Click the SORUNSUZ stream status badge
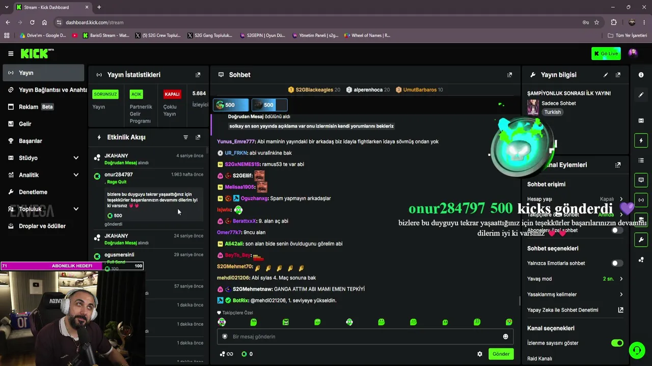 (105, 94)
